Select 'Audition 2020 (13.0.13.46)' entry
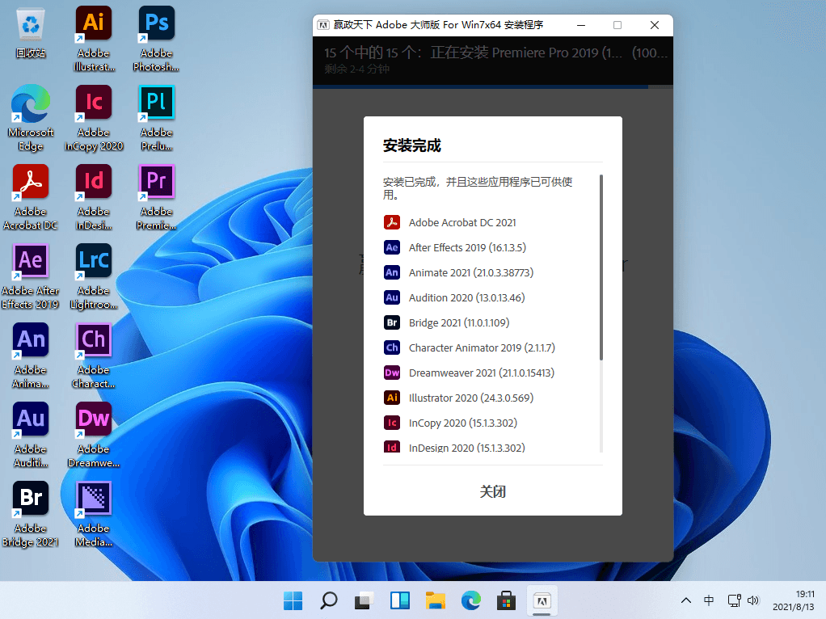 (x=466, y=297)
